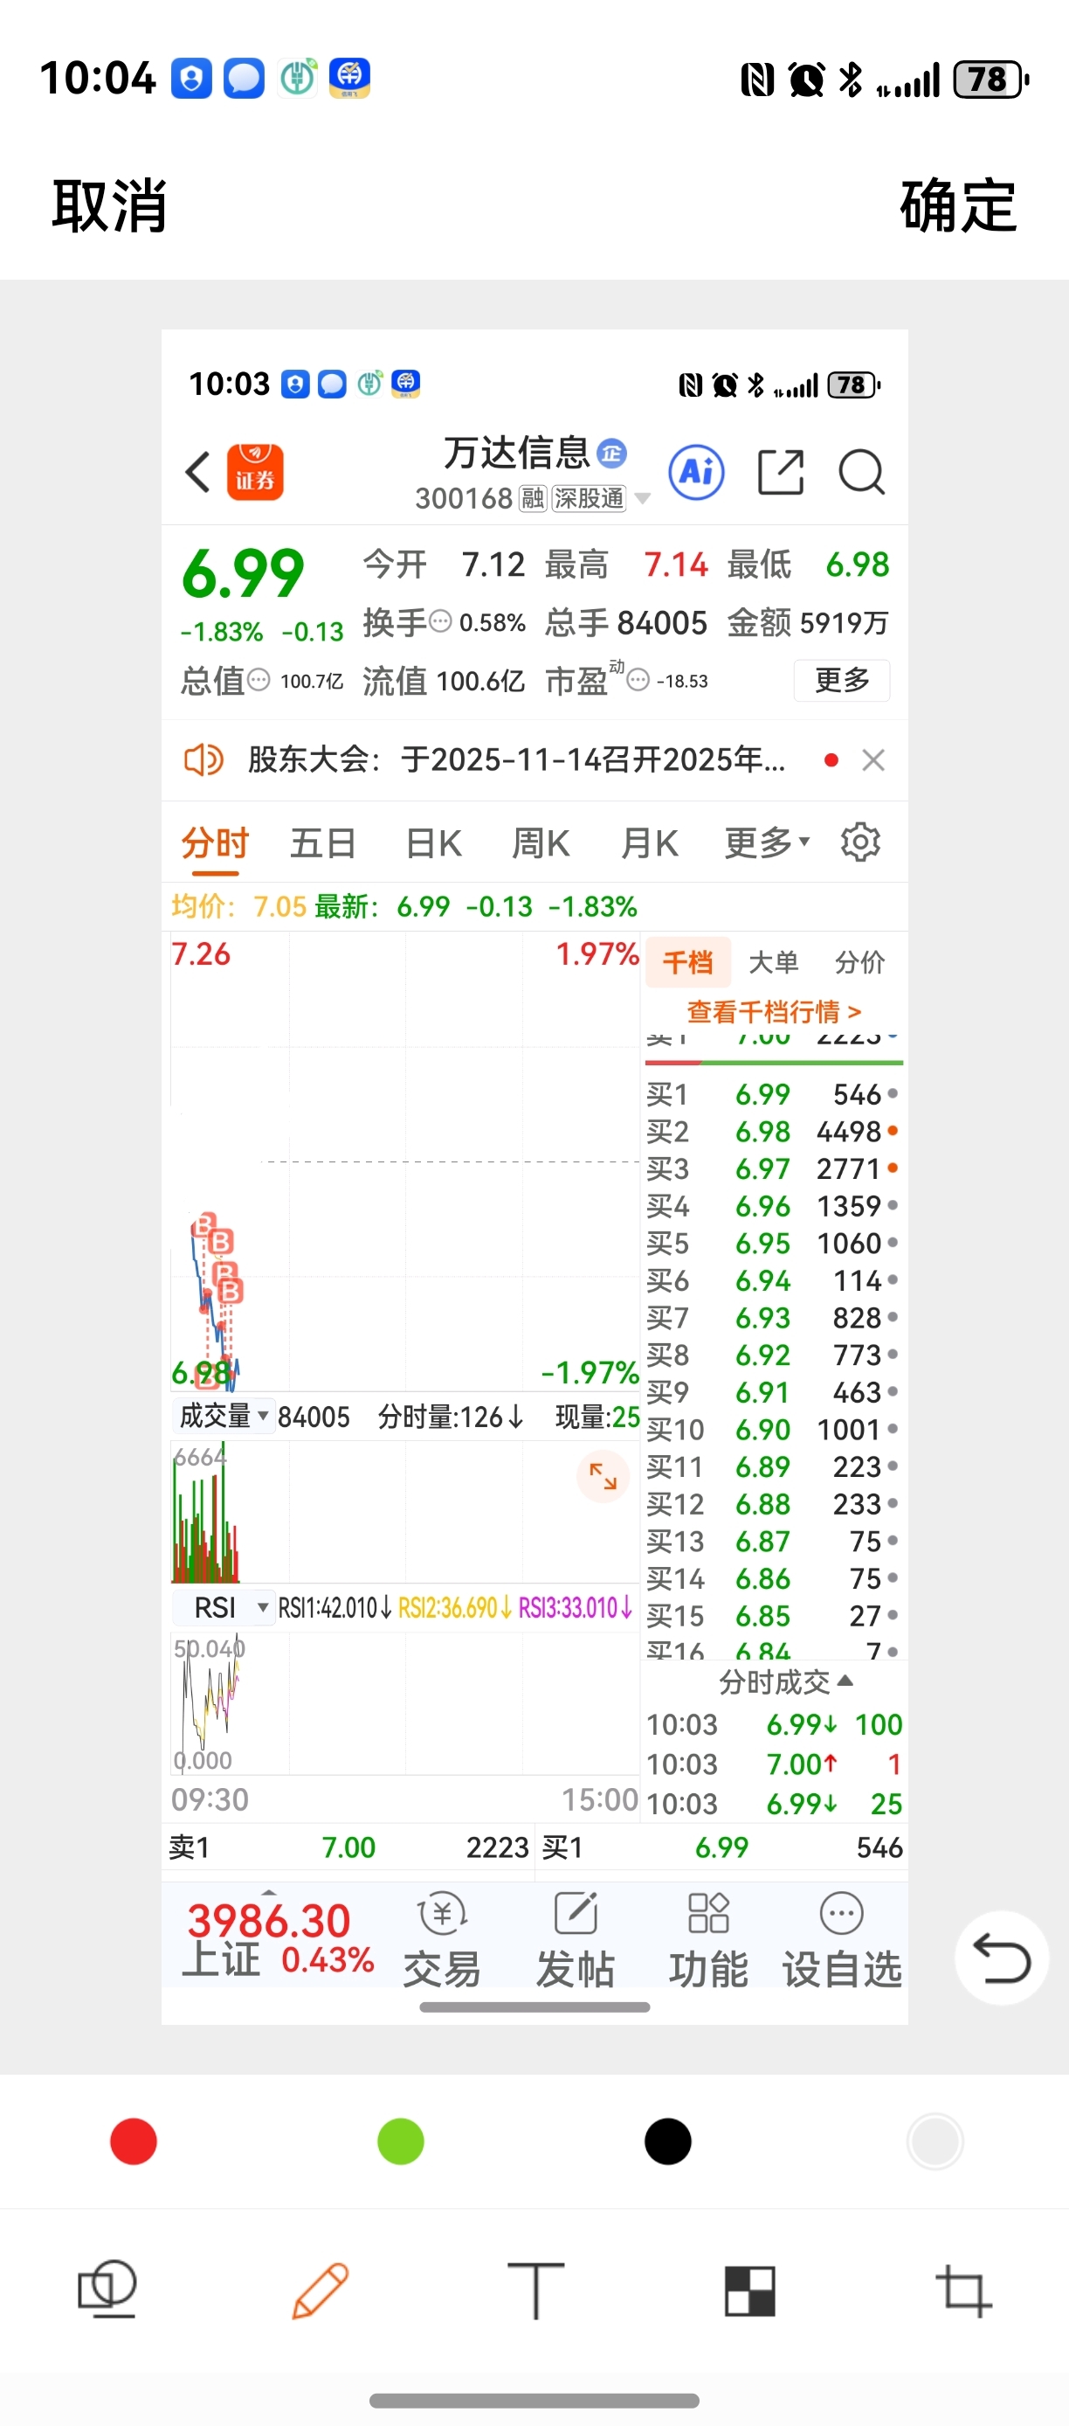Tap the 买3 6.97 2771 order row
The width and height of the screenshot is (1069, 2426).
click(773, 1168)
